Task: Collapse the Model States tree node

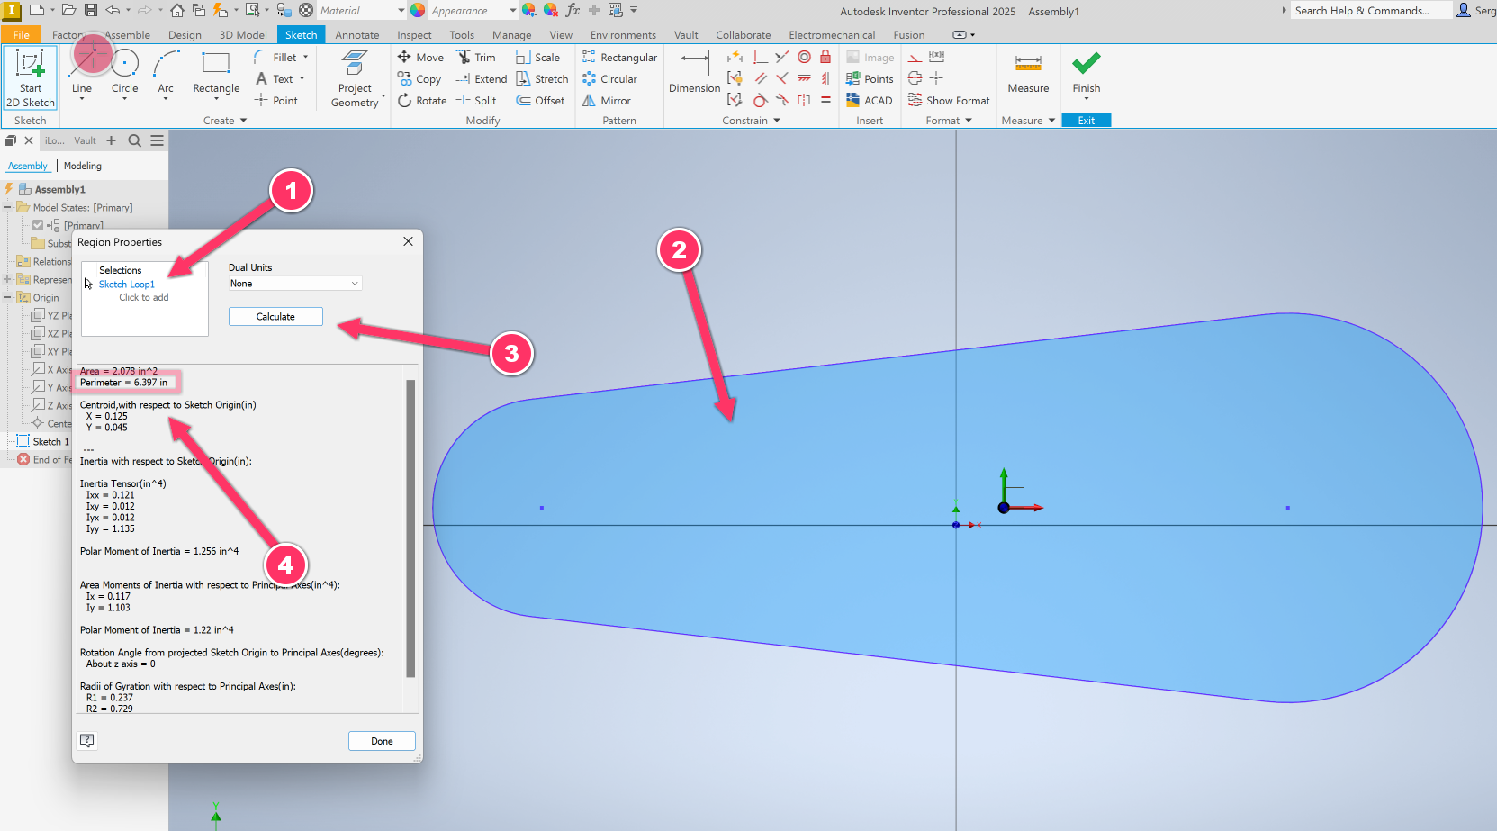Action: [7, 207]
